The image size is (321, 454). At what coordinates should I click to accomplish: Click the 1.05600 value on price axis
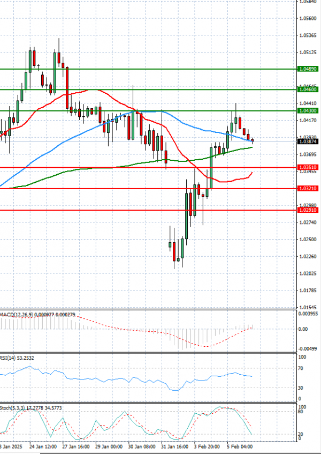click(308, 19)
